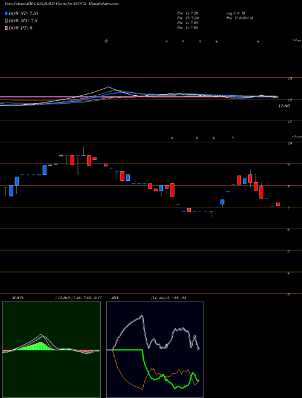Click the Pre V: 0.001 M value
The image size is (302, 398).
click(239, 18)
